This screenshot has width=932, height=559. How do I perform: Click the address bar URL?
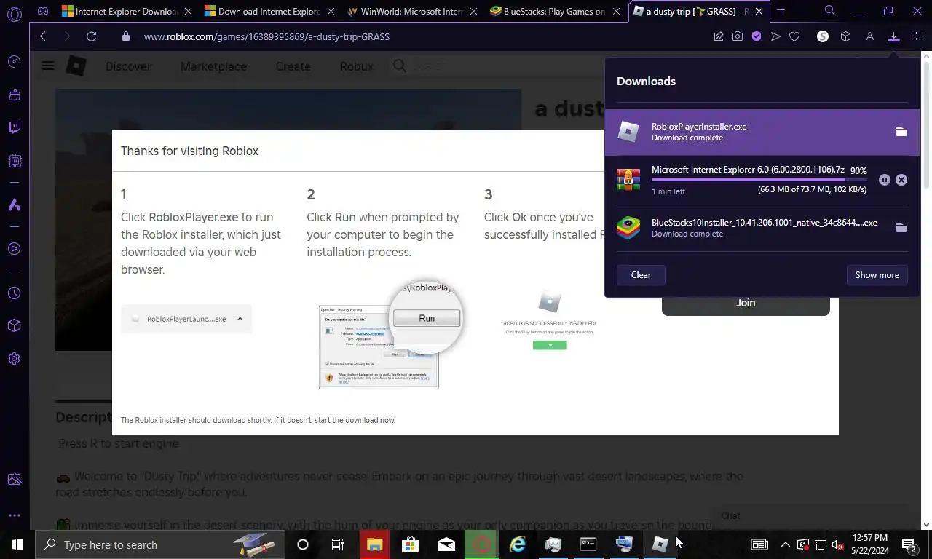[x=266, y=36]
